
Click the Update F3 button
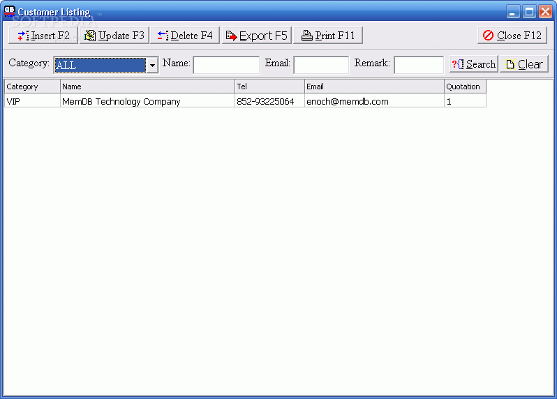114,36
